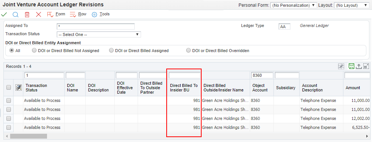Open the Personal Form dropdown

pyautogui.click(x=294, y=5)
